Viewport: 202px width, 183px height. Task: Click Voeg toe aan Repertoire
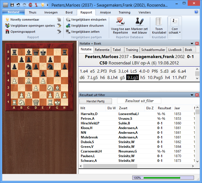pos(120,26)
